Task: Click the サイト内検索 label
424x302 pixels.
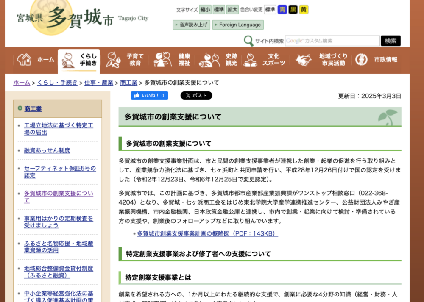Action: pyautogui.click(x=269, y=41)
